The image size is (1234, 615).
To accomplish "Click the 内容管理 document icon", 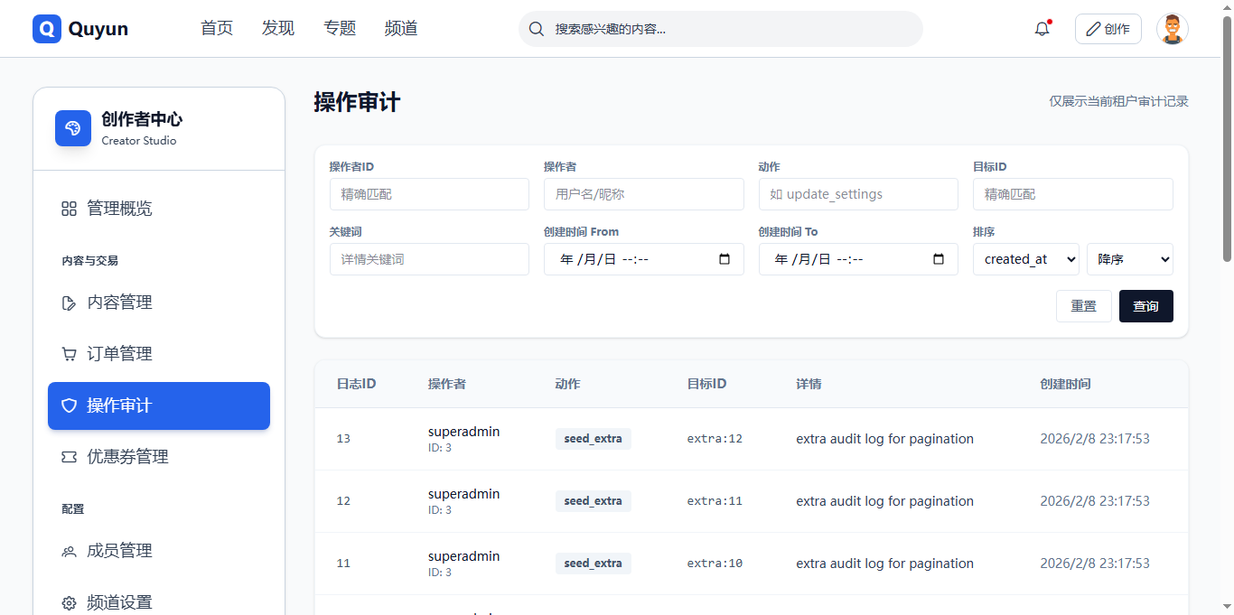I will coord(69,302).
